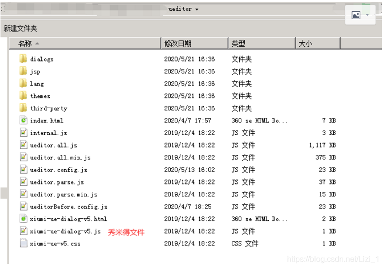The width and height of the screenshot is (383, 268).
Task: Click the third-party folder name
Action: [x=49, y=108]
